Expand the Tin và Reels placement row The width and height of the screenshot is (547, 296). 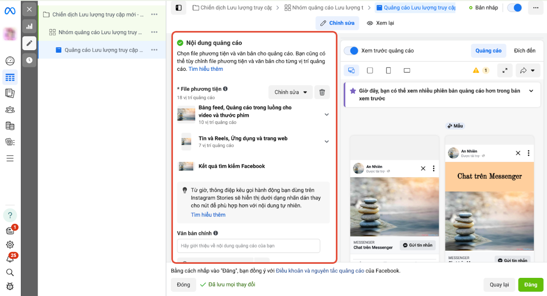coord(327,142)
